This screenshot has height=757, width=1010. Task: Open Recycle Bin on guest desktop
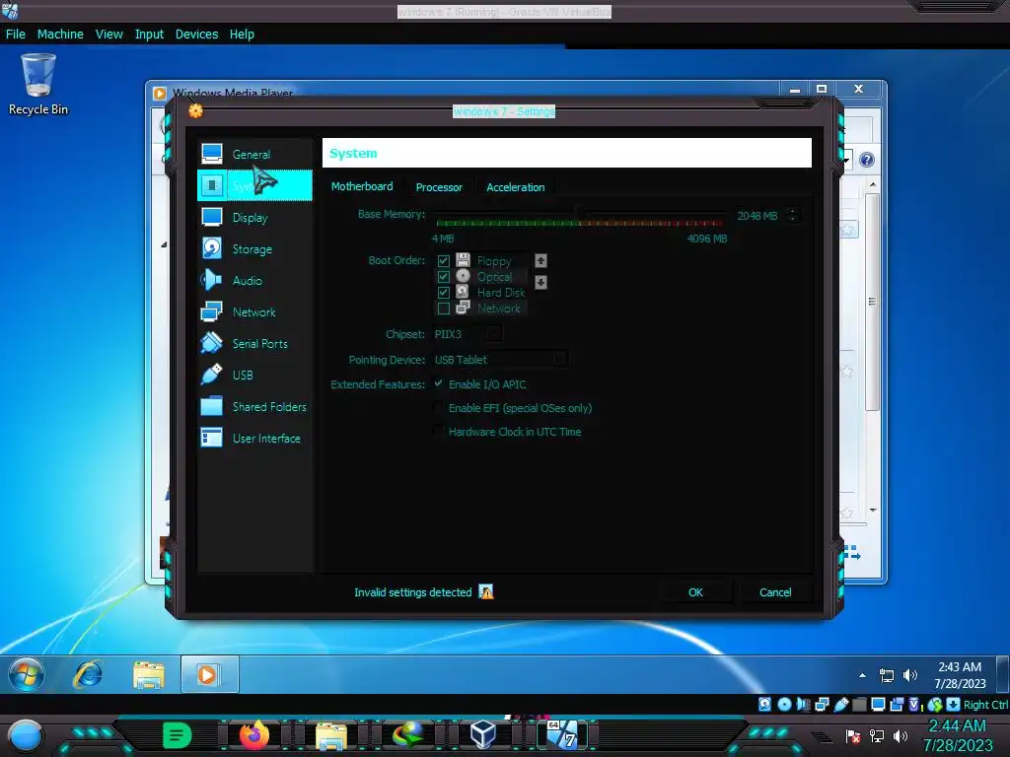[38, 85]
